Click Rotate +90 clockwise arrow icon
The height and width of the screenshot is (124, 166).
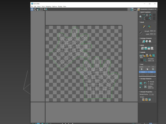pos(150,18)
